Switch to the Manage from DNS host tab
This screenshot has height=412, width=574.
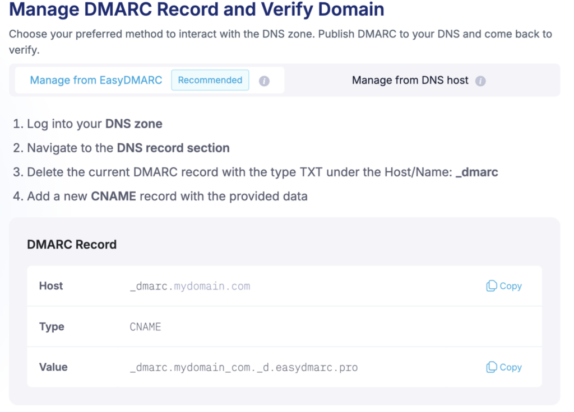(x=410, y=80)
